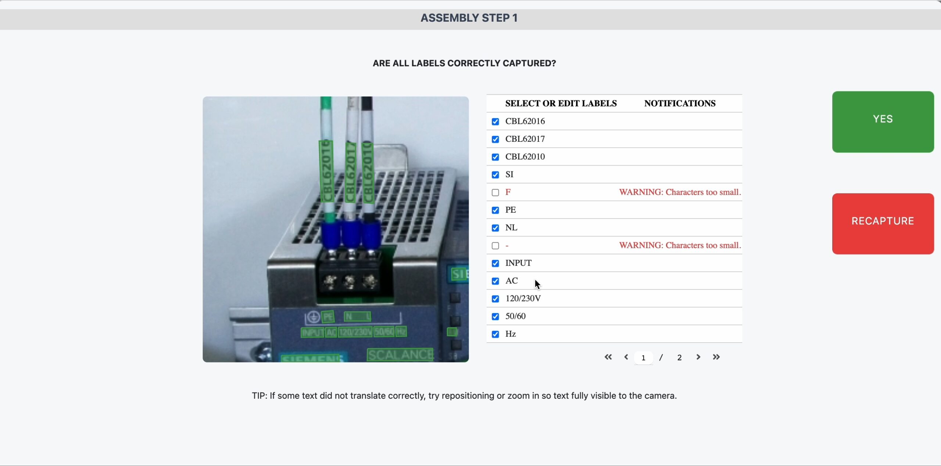Toggle the PE label checkbox
Image resolution: width=941 pixels, height=466 pixels.
[x=495, y=210]
